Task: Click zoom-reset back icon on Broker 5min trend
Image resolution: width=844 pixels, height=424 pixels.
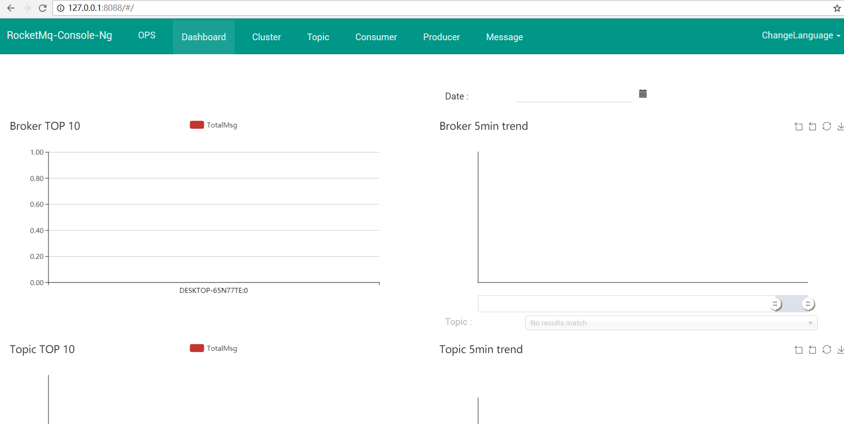Action: 812,127
